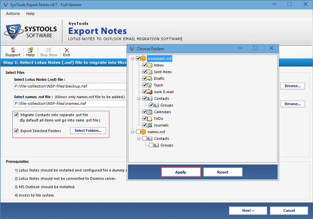Click the backup.nsf file path field
Viewport: 313px width, 219px height.
click(x=70, y=86)
